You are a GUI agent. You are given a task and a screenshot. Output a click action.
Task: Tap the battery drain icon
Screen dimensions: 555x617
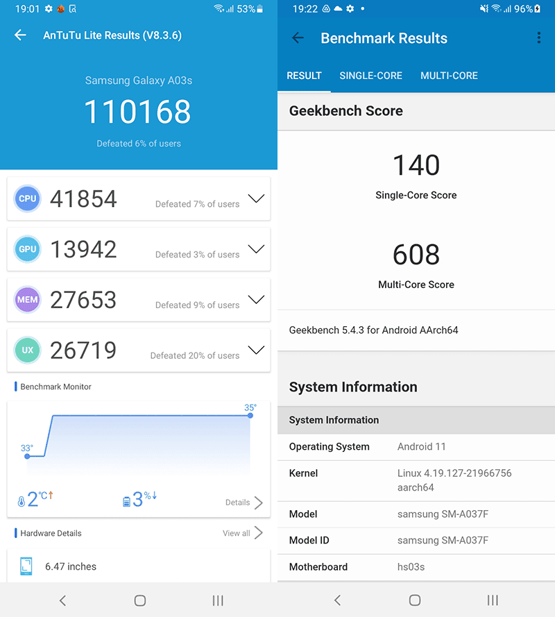(x=126, y=501)
